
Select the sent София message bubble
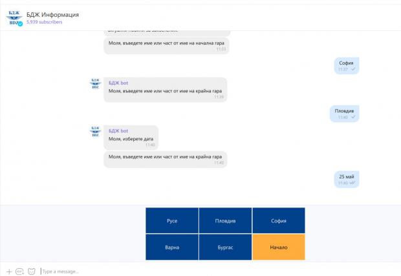click(x=347, y=66)
